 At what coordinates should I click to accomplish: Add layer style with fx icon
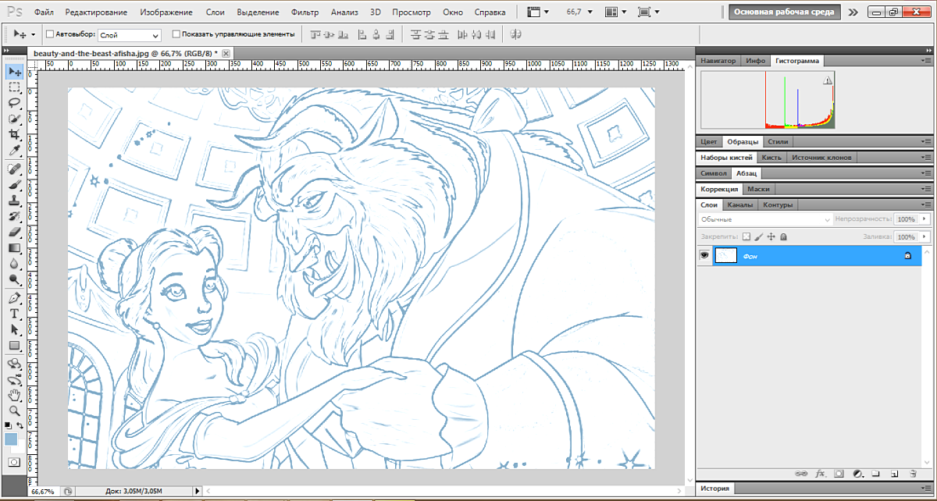821,474
